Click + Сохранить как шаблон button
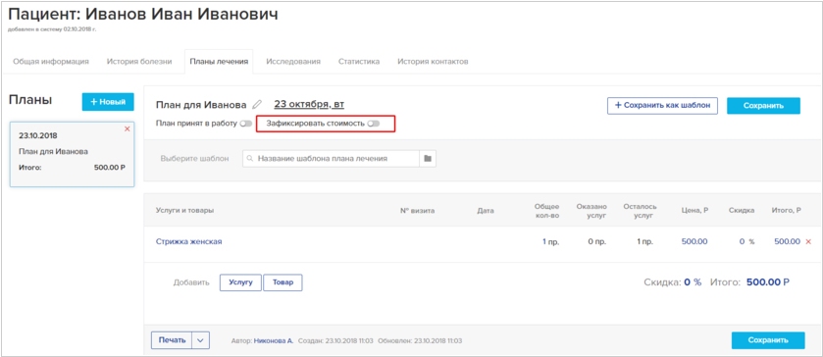Image resolution: width=823 pixels, height=357 pixels. [x=662, y=106]
